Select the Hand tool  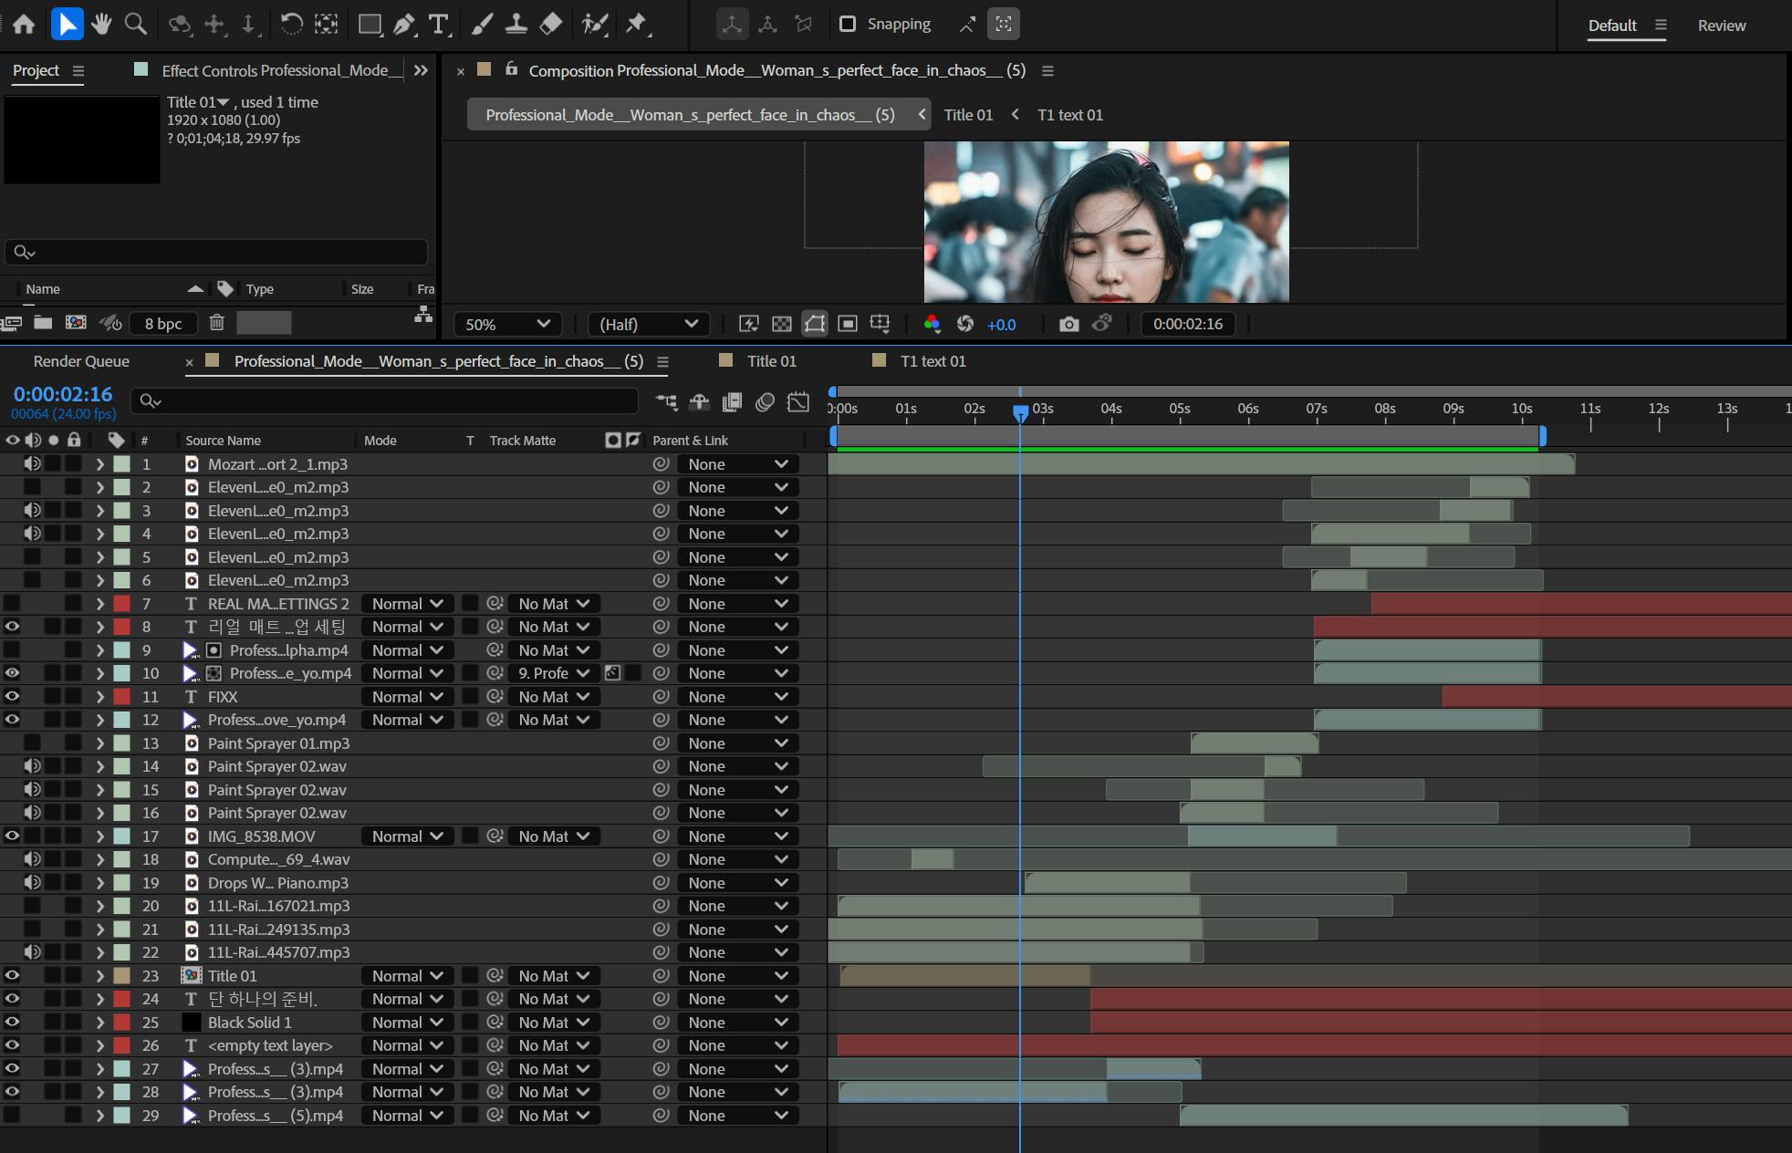click(101, 25)
